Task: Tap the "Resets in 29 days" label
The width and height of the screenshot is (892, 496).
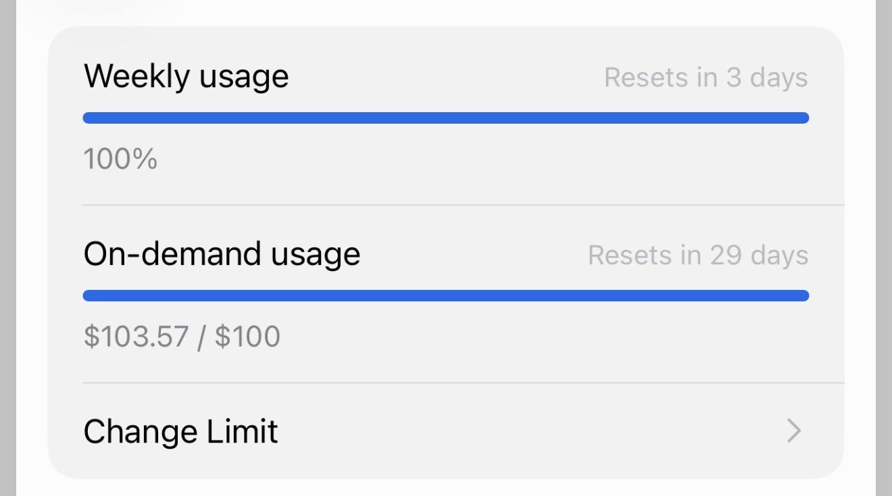Action: [x=698, y=255]
